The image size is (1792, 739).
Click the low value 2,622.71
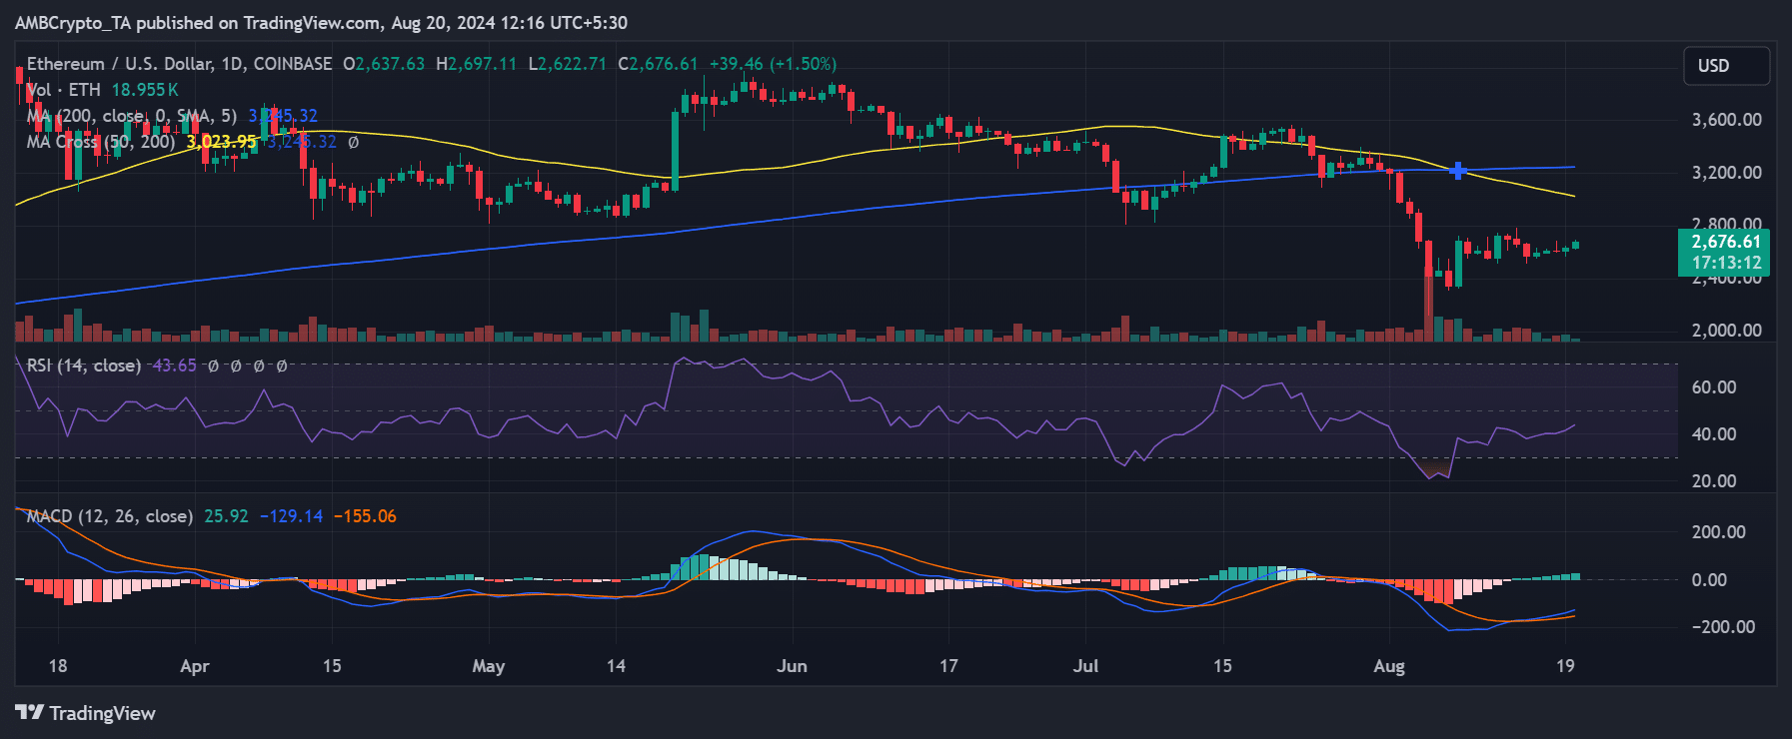pos(567,64)
